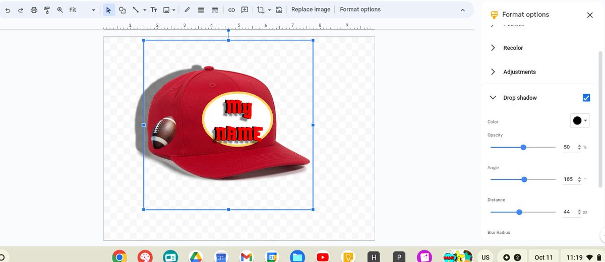Open Gmail from the shelf
605x262 pixels.
[x=246, y=257]
